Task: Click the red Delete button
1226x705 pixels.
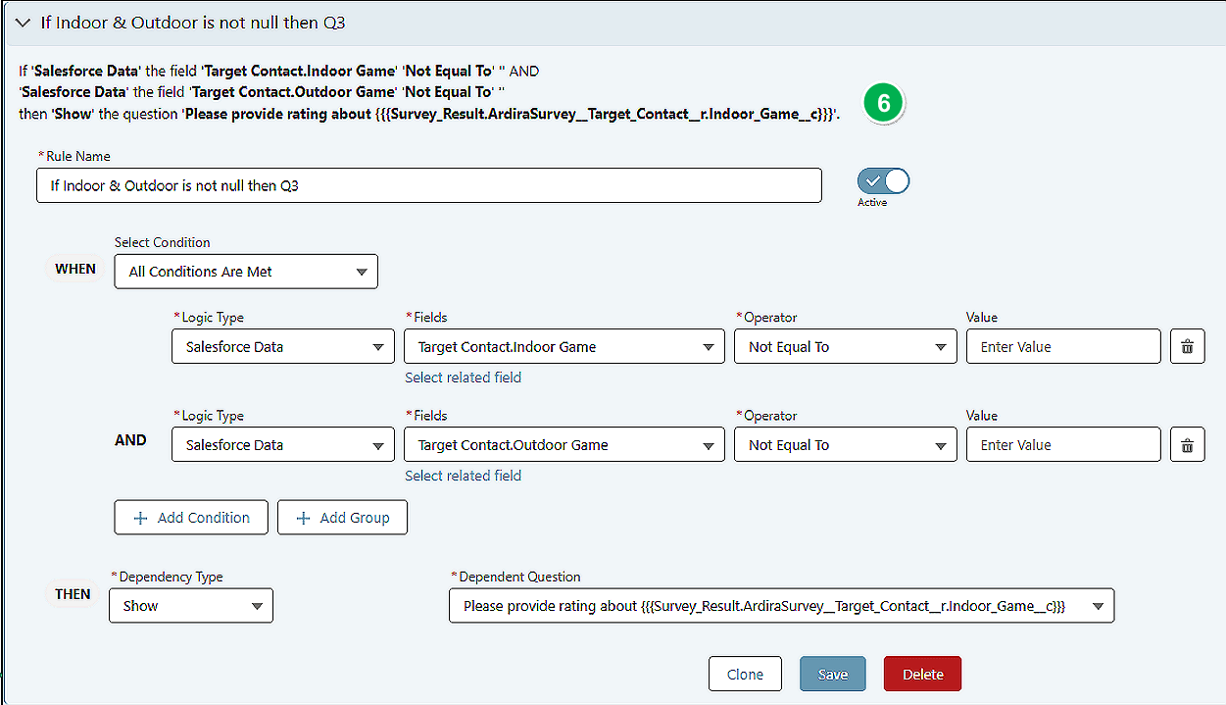Action: (922, 674)
